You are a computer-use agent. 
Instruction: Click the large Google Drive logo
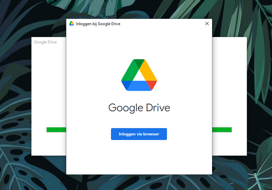[139, 75]
